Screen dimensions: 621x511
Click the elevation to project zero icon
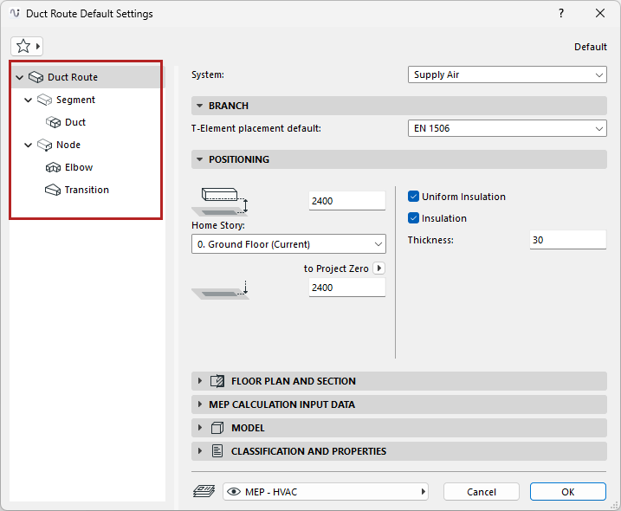(220, 290)
